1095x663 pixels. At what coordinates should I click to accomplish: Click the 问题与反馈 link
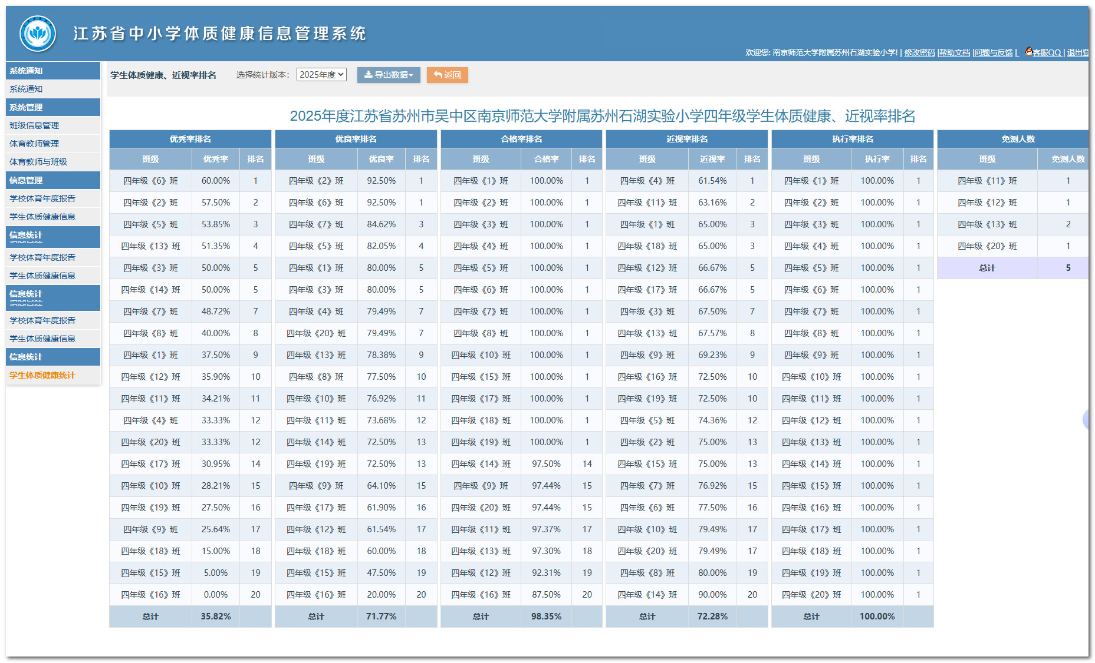click(994, 53)
